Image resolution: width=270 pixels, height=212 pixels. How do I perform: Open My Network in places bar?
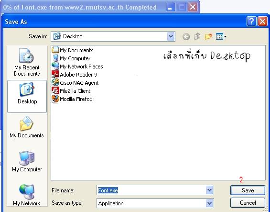pyautogui.click(x=27, y=195)
